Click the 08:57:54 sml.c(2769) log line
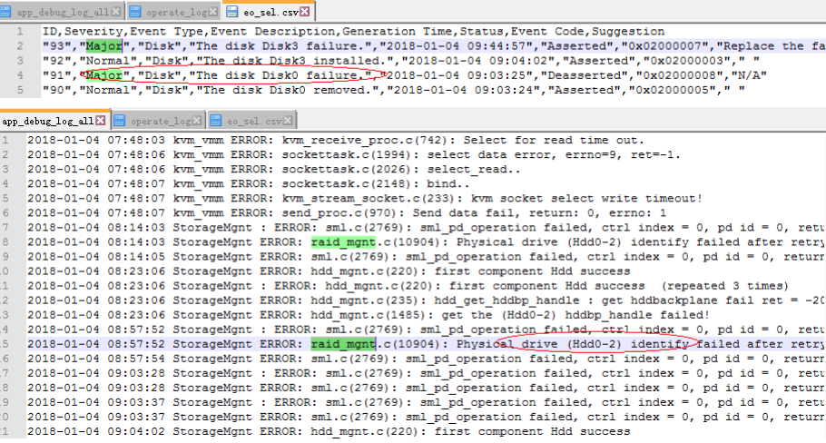Viewport: 826px width, 443px height. click(x=427, y=359)
